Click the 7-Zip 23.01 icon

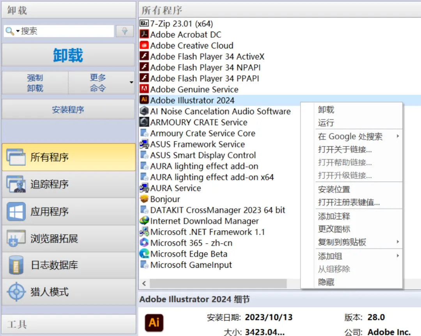144,23
